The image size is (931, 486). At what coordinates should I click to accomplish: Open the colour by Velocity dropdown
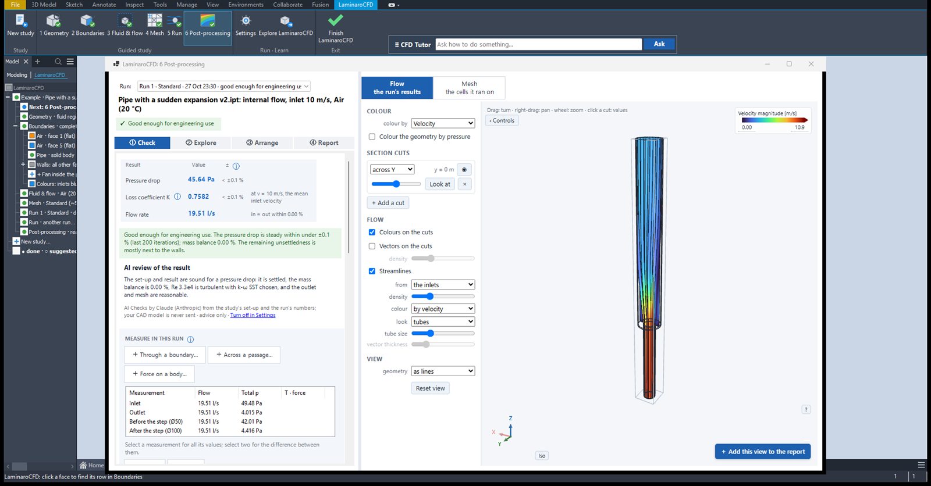[443, 124]
